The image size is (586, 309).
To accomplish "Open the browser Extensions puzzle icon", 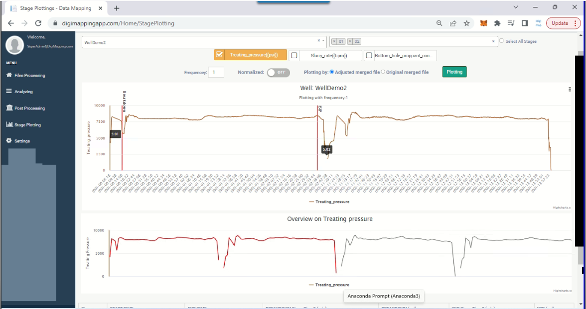I will point(497,23).
